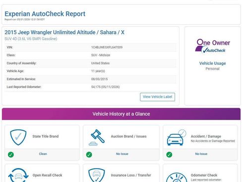Image resolution: width=242 pixels, height=182 pixels.
Task: Click the Accident / Damage label
Action: pos(206,136)
